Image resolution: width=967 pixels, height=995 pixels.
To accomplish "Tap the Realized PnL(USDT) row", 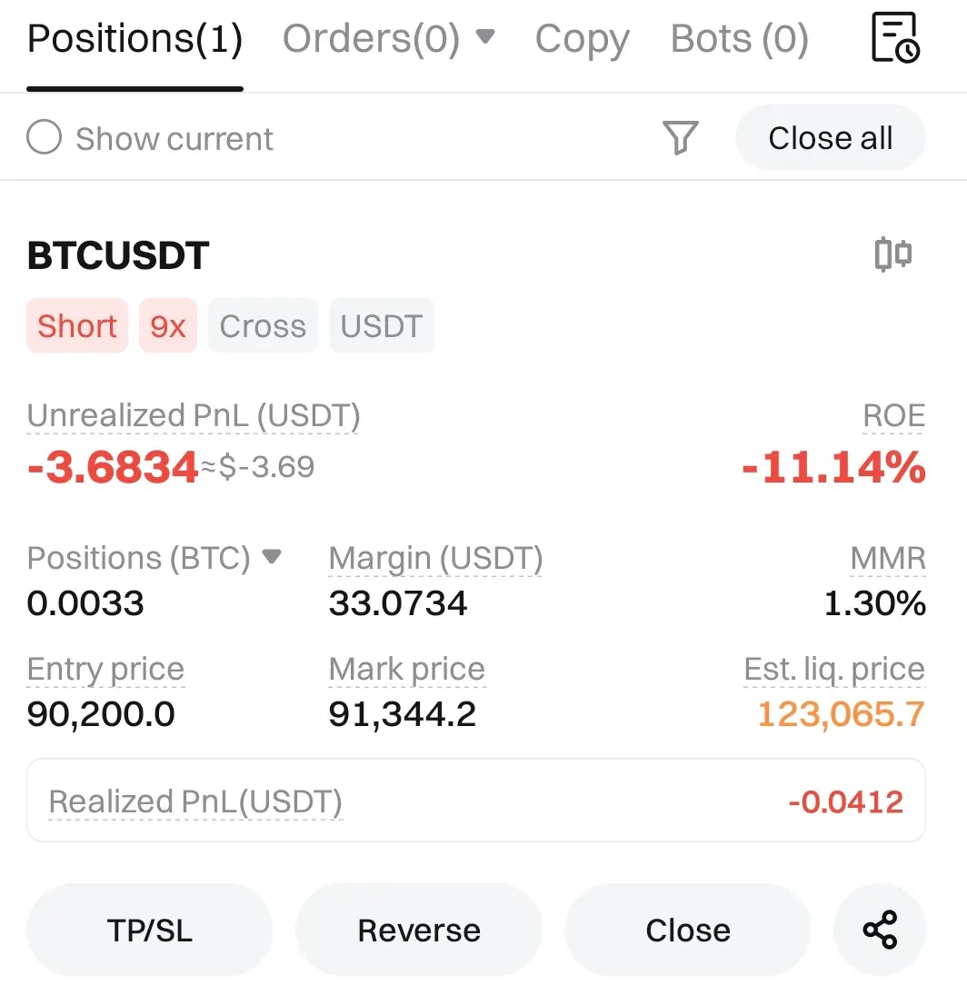I will pyautogui.click(x=476, y=801).
